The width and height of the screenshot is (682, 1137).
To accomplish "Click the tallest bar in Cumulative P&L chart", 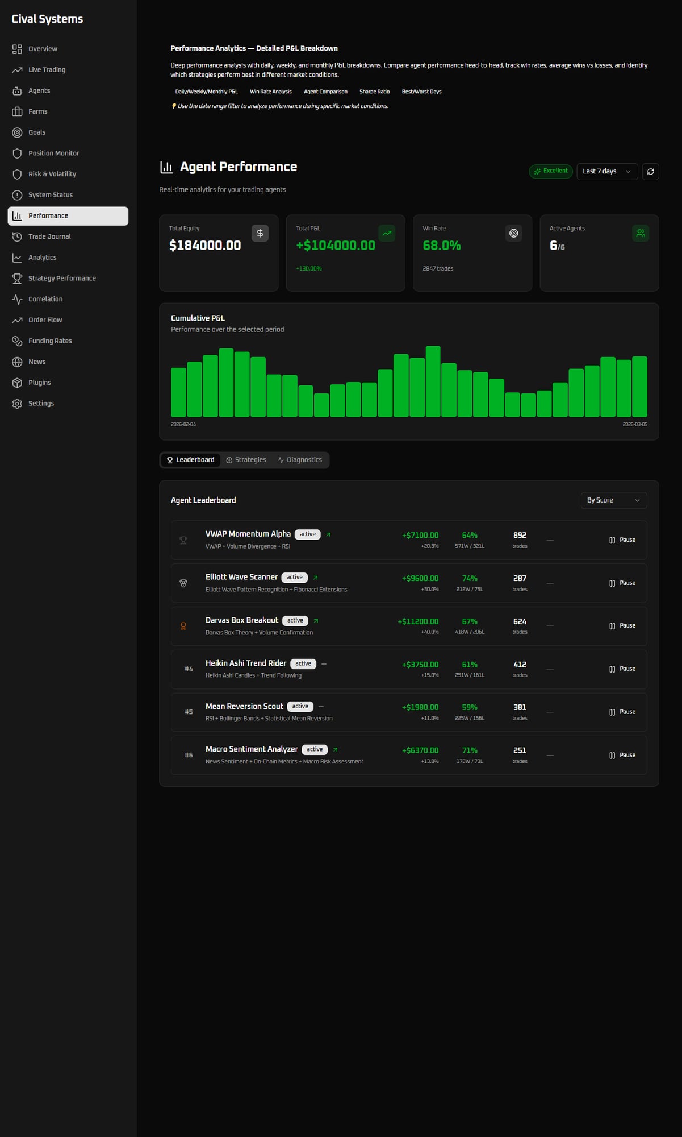I will [x=433, y=381].
